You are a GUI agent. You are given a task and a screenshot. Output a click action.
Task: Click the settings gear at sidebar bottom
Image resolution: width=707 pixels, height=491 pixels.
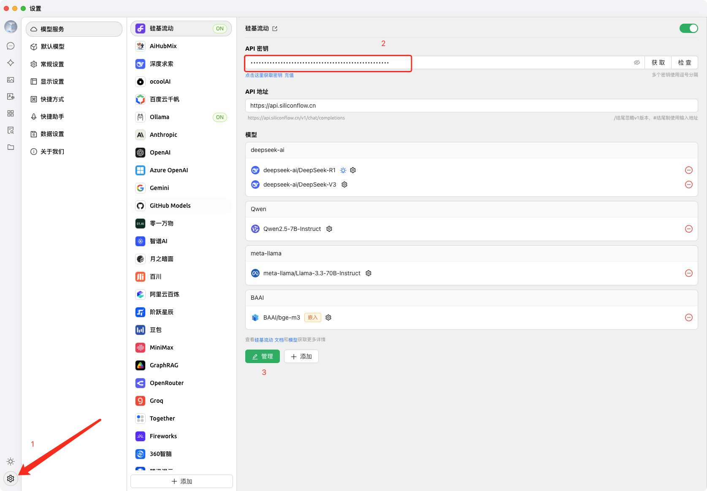point(11,478)
